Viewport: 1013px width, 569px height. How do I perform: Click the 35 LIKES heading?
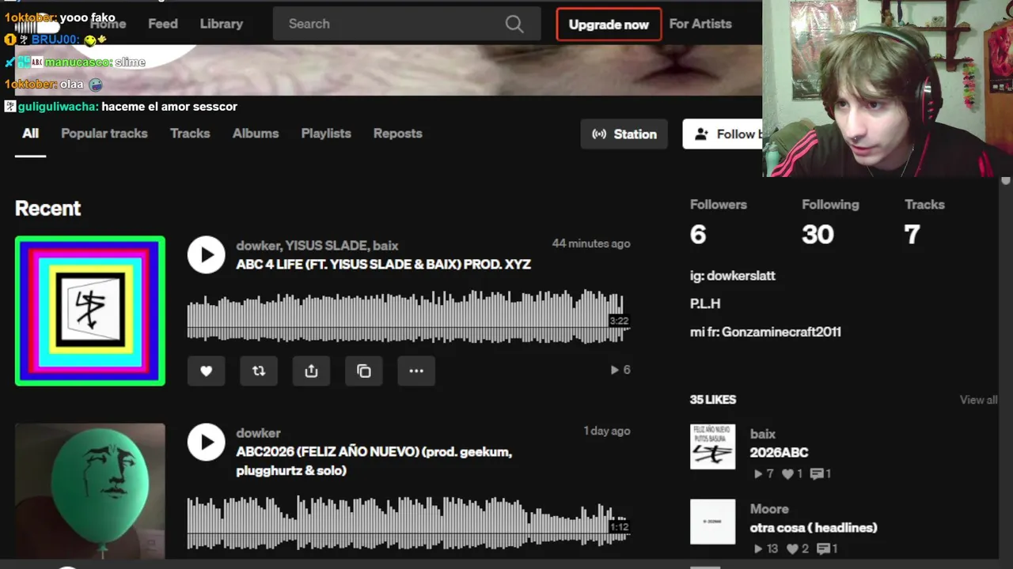coord(713,400)
